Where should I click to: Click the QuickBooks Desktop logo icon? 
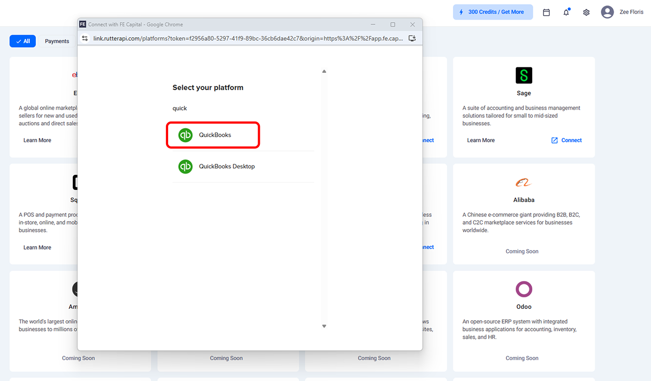pos(186,167)
